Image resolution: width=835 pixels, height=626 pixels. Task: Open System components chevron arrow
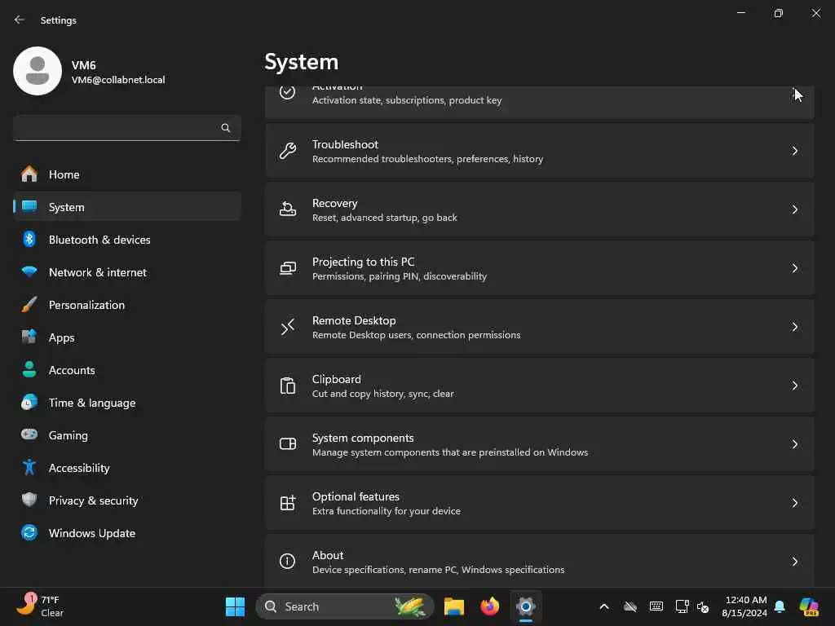tap(794, 444)
